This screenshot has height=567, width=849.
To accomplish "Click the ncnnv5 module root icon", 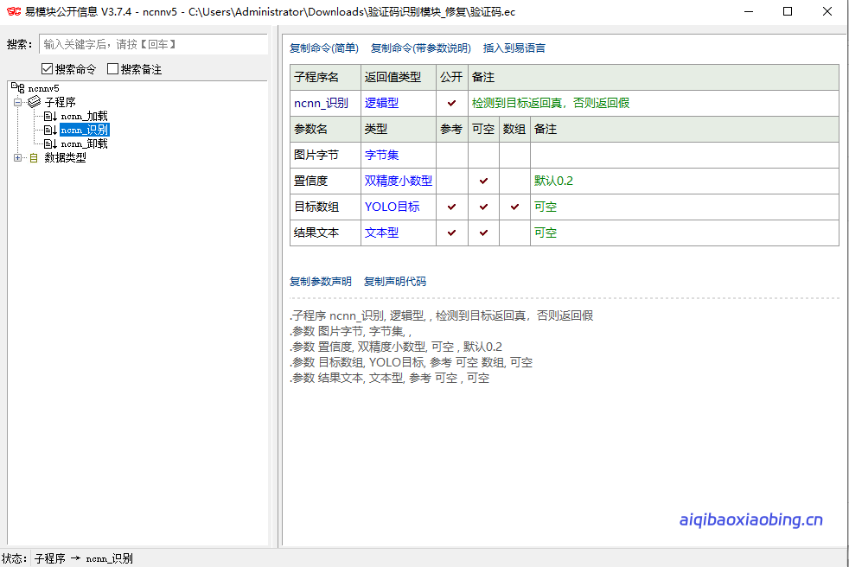I will [x=18, y=88].
